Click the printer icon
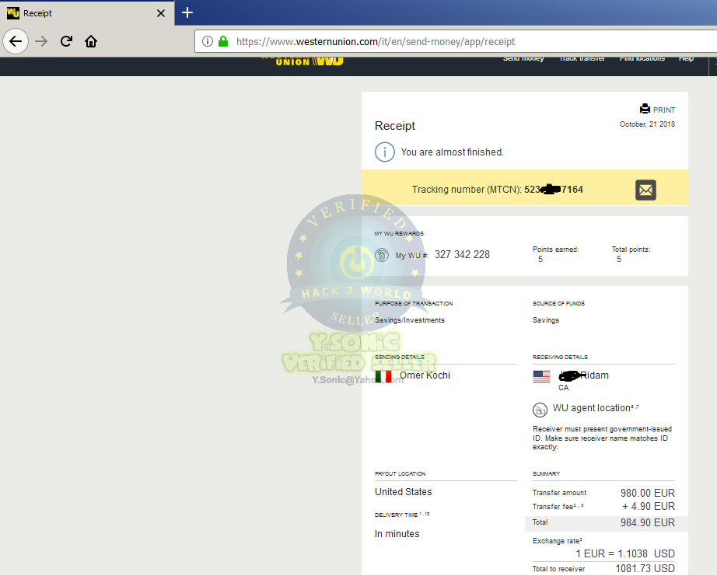Image resolution: width=717 pixels, height=576 pixels. [645, 109]
